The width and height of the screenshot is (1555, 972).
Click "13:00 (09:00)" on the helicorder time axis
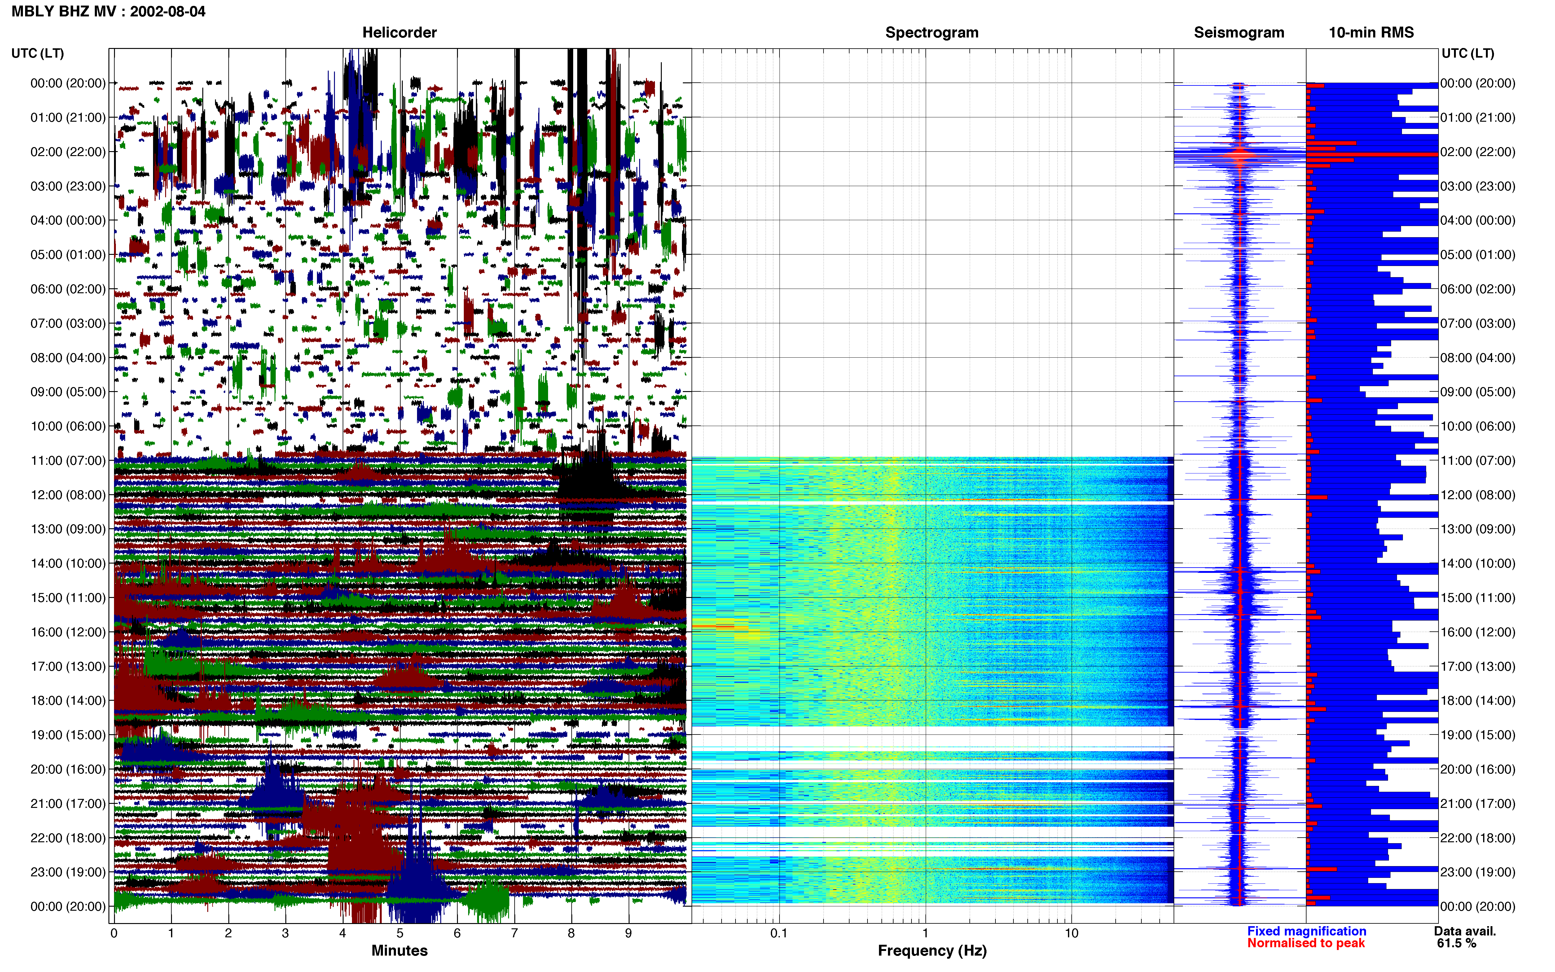(x=68, y=529)
